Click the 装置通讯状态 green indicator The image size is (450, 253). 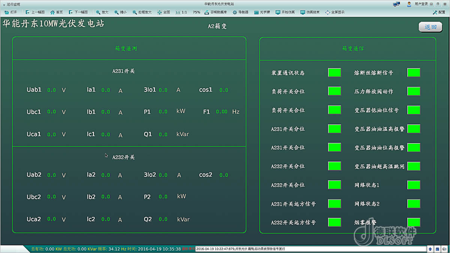tap(334, 73)
